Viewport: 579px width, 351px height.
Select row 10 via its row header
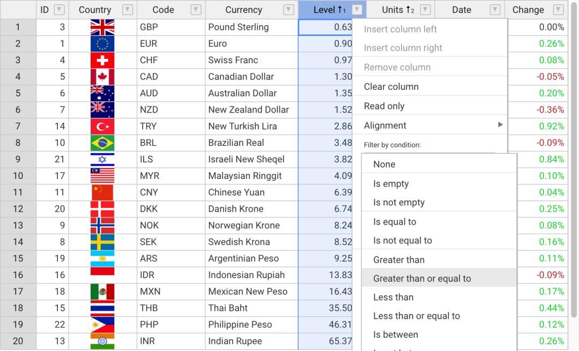pyautogui.click(x=18, y=176)
